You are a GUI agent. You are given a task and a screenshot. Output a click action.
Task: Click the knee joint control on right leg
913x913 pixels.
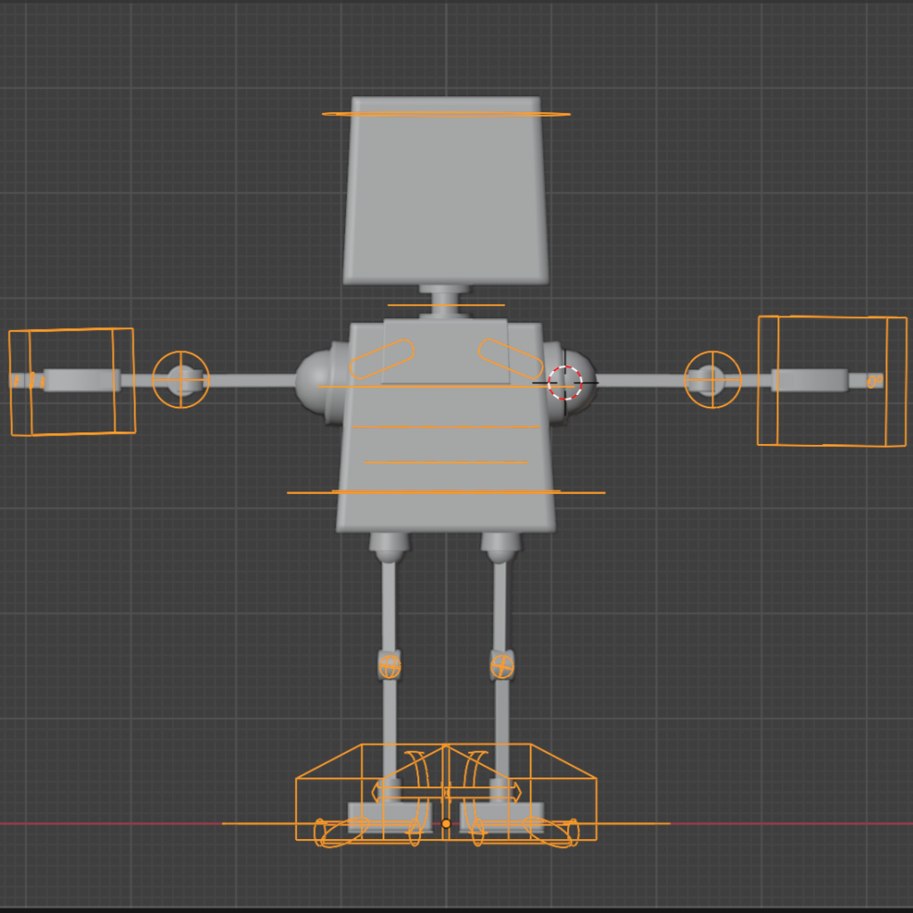pyautogui.click(x=502, y=665)
